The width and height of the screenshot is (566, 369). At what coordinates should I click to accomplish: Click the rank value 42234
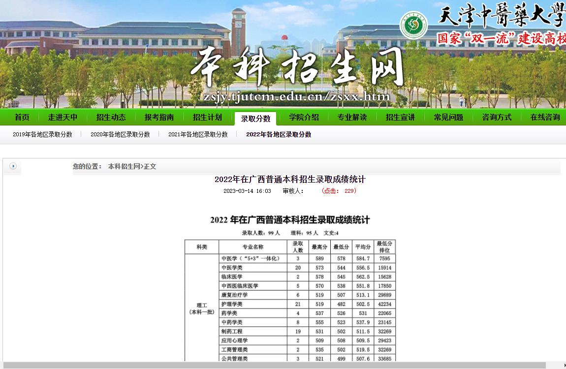tap(384, 304)
